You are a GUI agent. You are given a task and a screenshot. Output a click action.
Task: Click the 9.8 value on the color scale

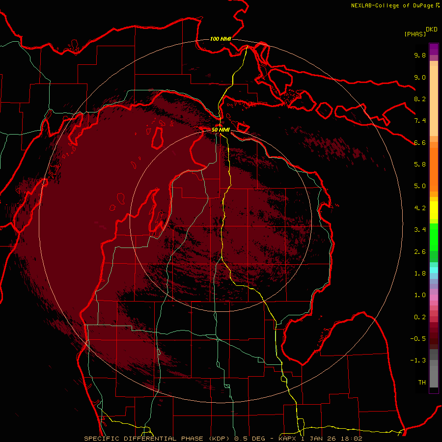tap(420, 55)
